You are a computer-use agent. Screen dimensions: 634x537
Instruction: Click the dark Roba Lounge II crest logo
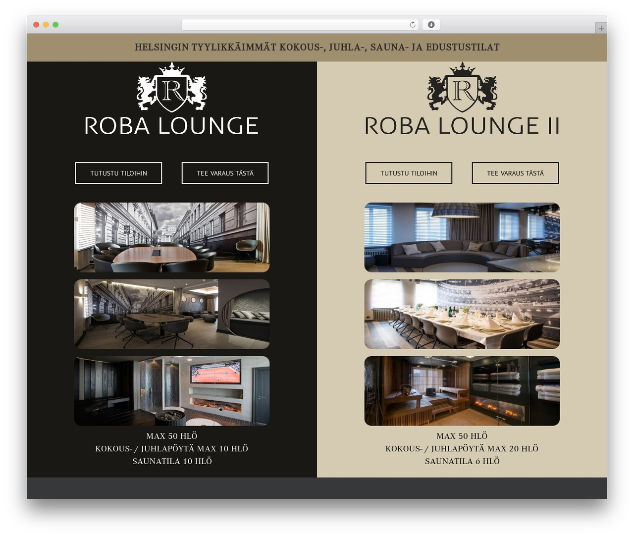click(462, 87)
